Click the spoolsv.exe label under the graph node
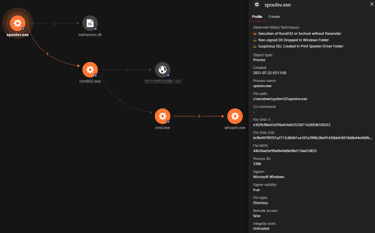The image size is (375, 233). tap(18, 35)
